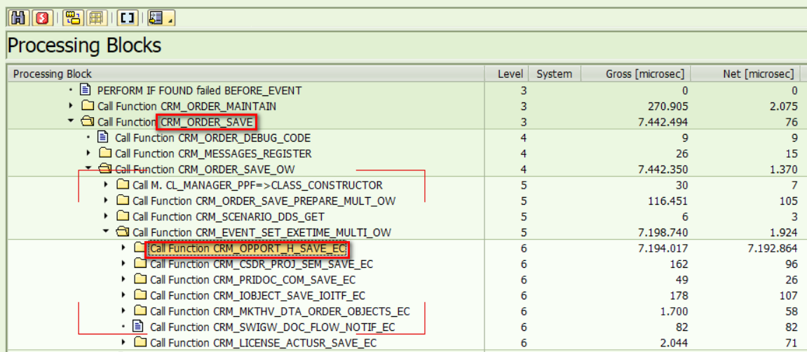The height and width of the screenshot is (352, 807).
Task: Click the folder icon of CRM_ORDER_SAVE_PREPARE_MULT_OW
Action: [x=123, y=201]
